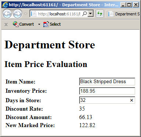Click the search magnifier in address bar
This screenshot has width=141, height=137.
85,14
